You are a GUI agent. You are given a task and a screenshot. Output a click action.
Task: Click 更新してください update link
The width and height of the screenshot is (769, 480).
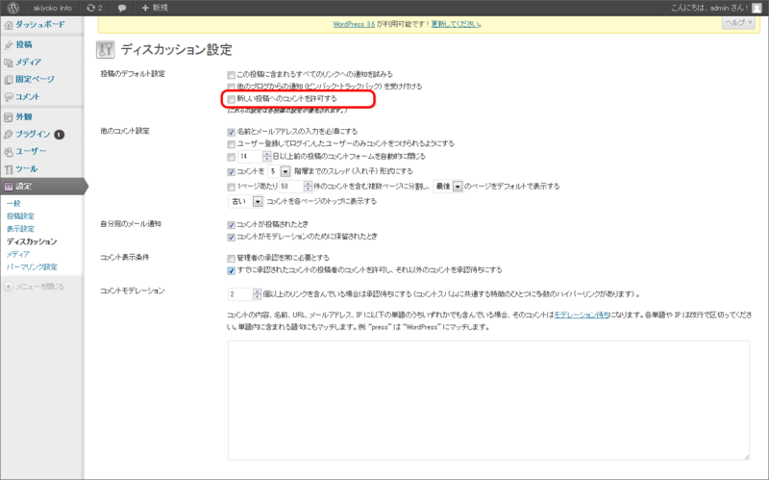[x=456, y=24]
